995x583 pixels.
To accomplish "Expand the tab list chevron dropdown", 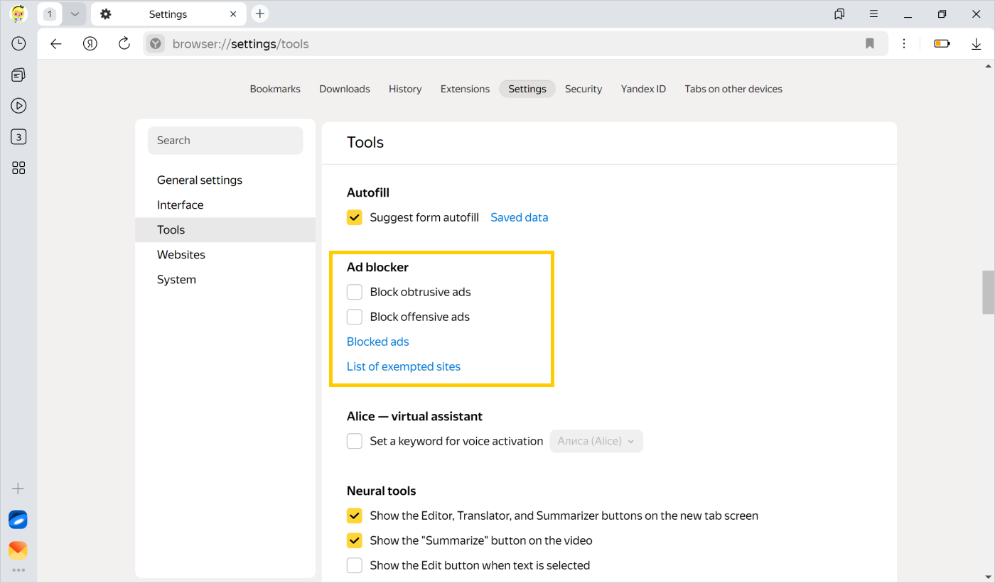I will pos(75,13).
